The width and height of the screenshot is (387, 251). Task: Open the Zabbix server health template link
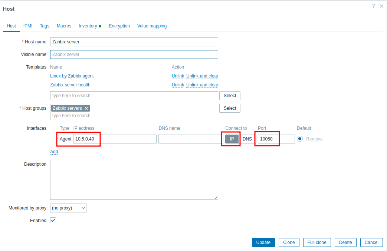(70, 85)
